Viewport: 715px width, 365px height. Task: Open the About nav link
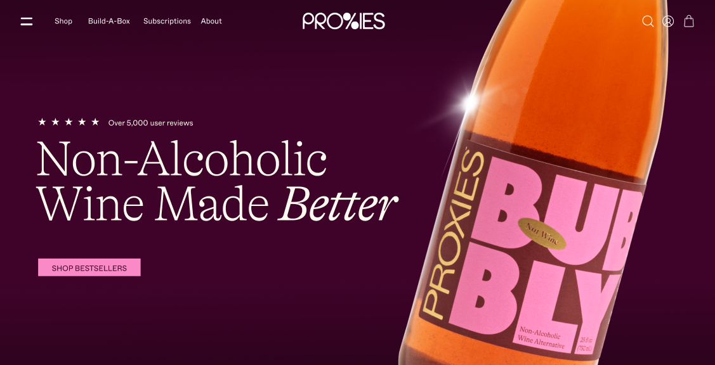[x=211, y=21]
